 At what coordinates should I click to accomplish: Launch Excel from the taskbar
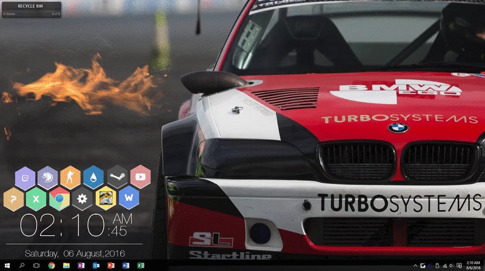pos(141,266)
